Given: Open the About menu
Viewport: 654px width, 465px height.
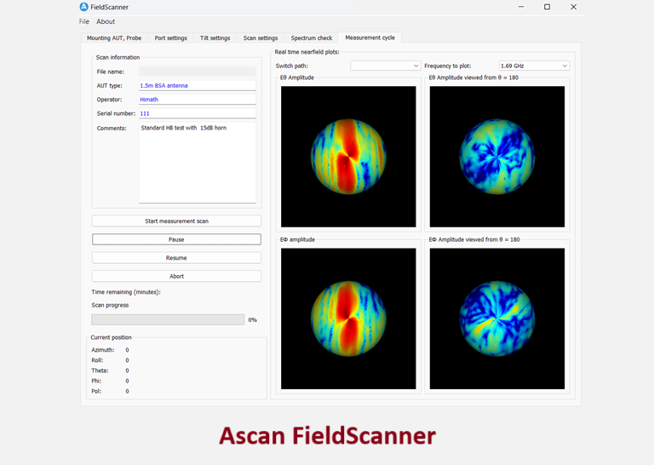Looking at the screenshot, I should (106, 21).
